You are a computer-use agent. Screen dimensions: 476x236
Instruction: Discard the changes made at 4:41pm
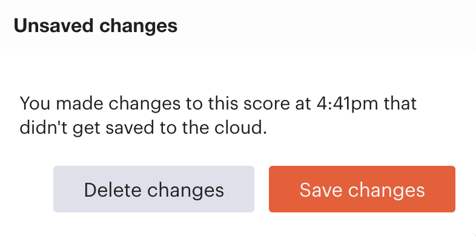pyautogui.click(x=154, y=189)
